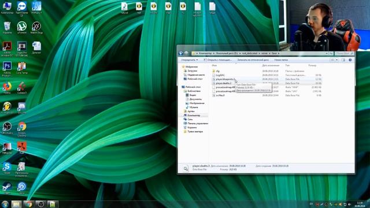Refresh the Explorer address bar

click(331, 53)
